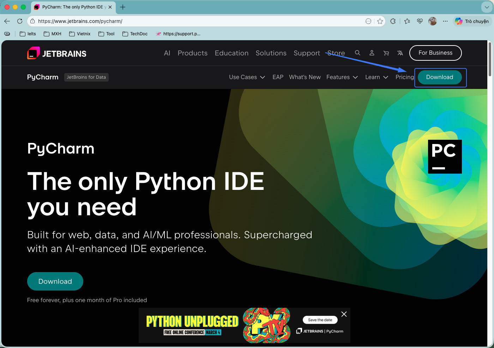Add page to favorites star icon
The height and width of the screenshot is (348, 494).
[x=380, y=21]
